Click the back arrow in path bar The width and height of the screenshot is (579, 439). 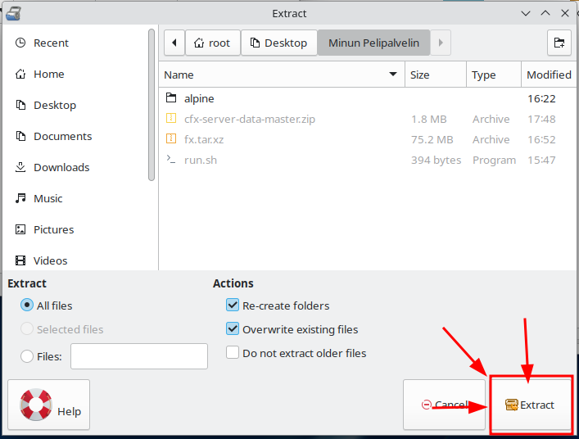174,43
